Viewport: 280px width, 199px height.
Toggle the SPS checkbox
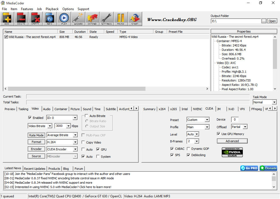click(x=172, y=155)
